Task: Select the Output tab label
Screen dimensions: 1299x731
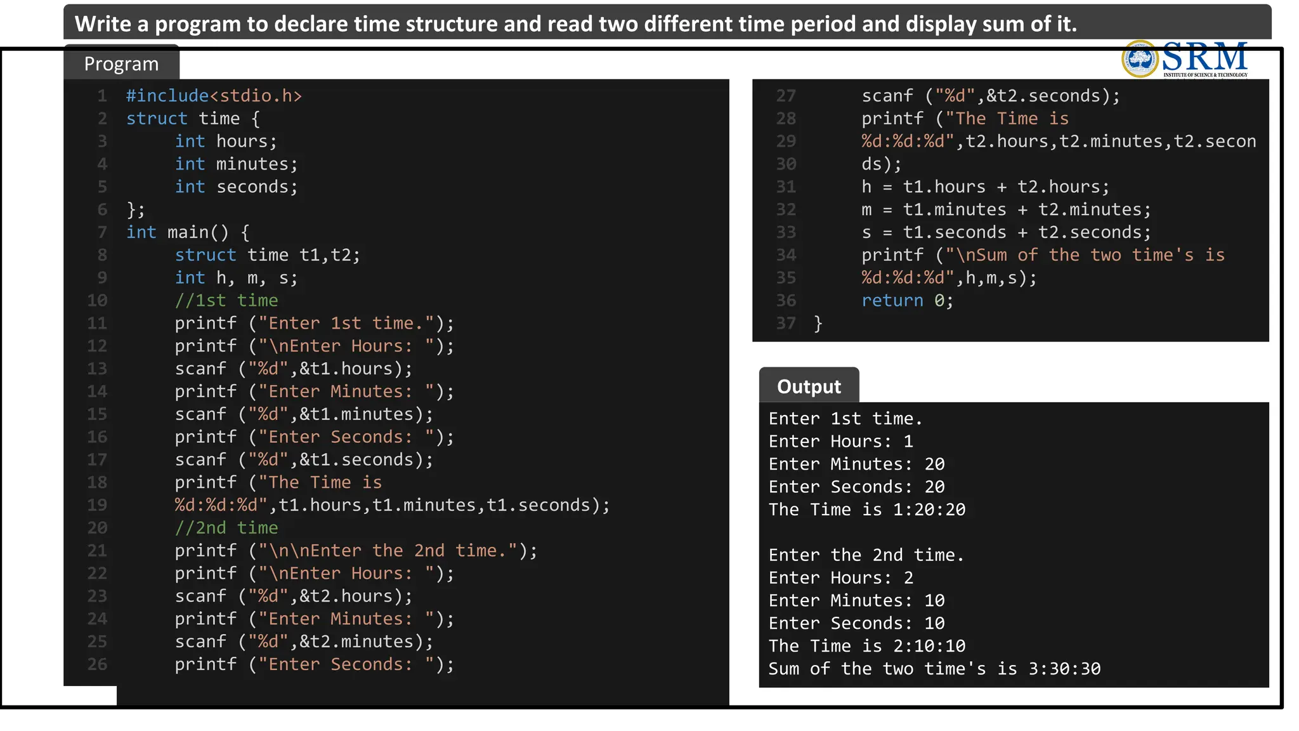Action: 809,386
